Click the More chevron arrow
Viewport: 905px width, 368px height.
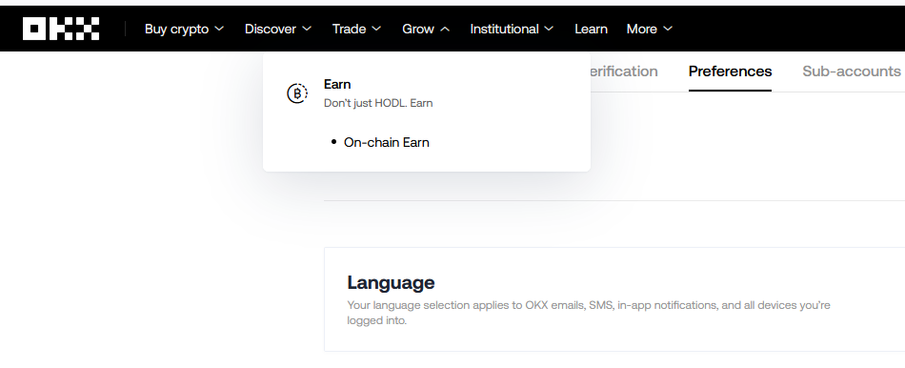[668, 29]
